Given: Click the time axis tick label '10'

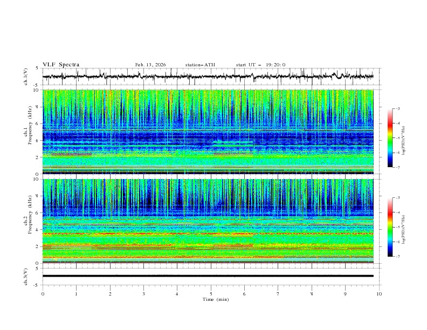Looking at the screenshot, I should click(x=379, y=294).
